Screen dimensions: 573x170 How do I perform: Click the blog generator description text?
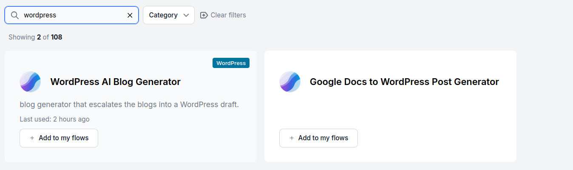click(x=129, y=104)
